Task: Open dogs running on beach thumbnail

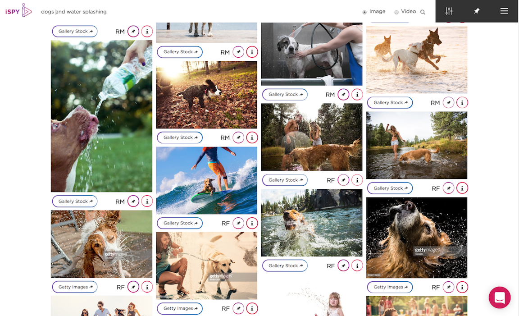Action: click(417, 60)
